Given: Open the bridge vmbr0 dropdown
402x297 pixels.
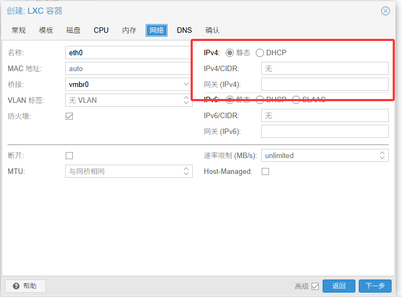Looking at the screenshot, I should tap(186, 85).
